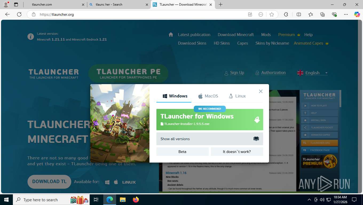Click the favorites star icon
Image resolution: width=363 pixels, height=205 pixels.
tap(272, 14)
